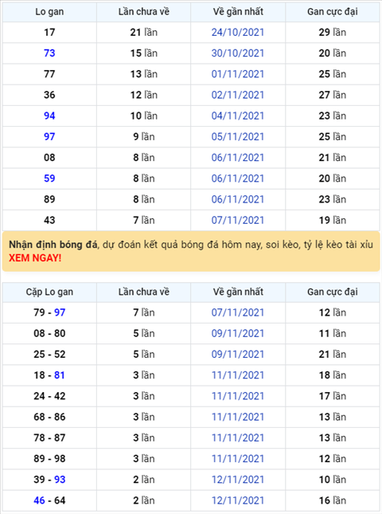The width and height of the screenshot is (382, 514).
Task: Open 07/11/2021 link in row 43
Action: click(238, 220)
